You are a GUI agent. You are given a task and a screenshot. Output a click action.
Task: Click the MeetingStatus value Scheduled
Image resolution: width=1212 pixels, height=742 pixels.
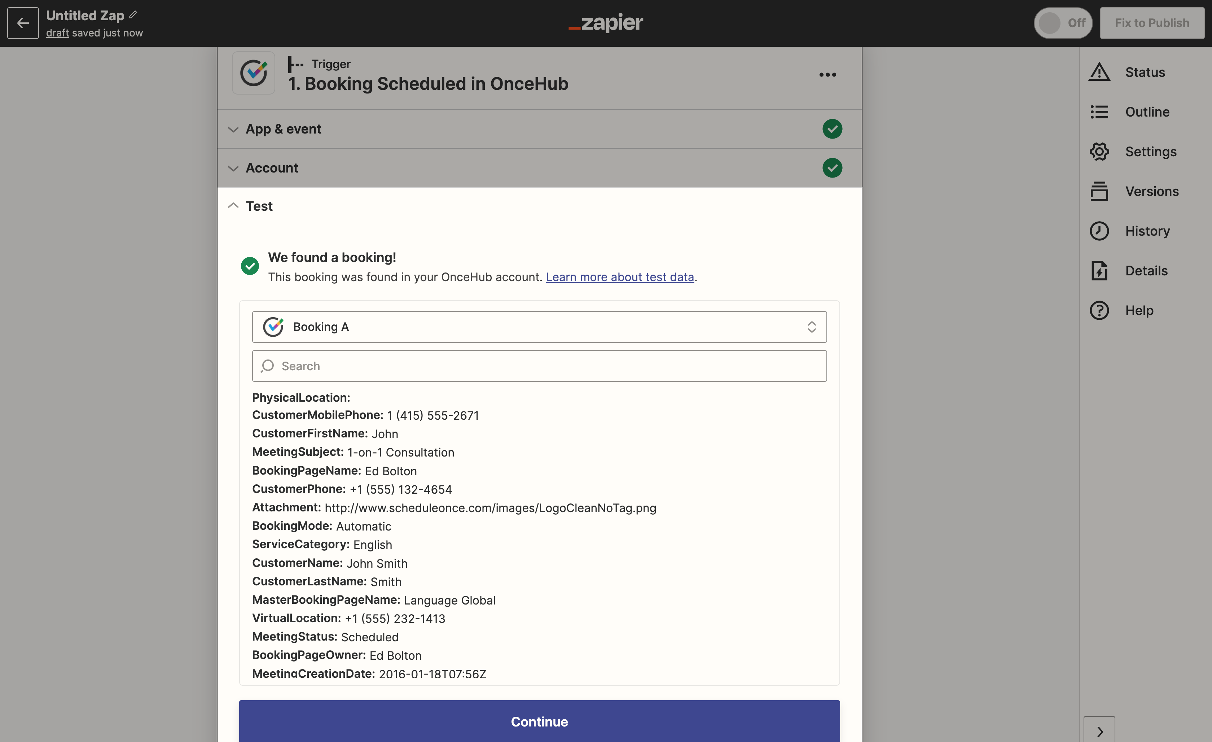click(x=369, y=637)
